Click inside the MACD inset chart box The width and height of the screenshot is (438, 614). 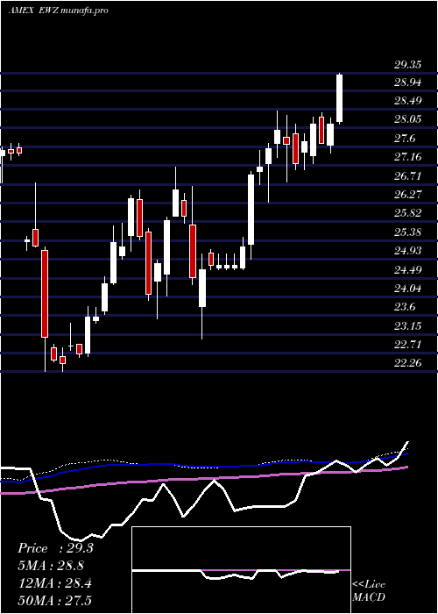pyautogui.click(x=241, y=570)
